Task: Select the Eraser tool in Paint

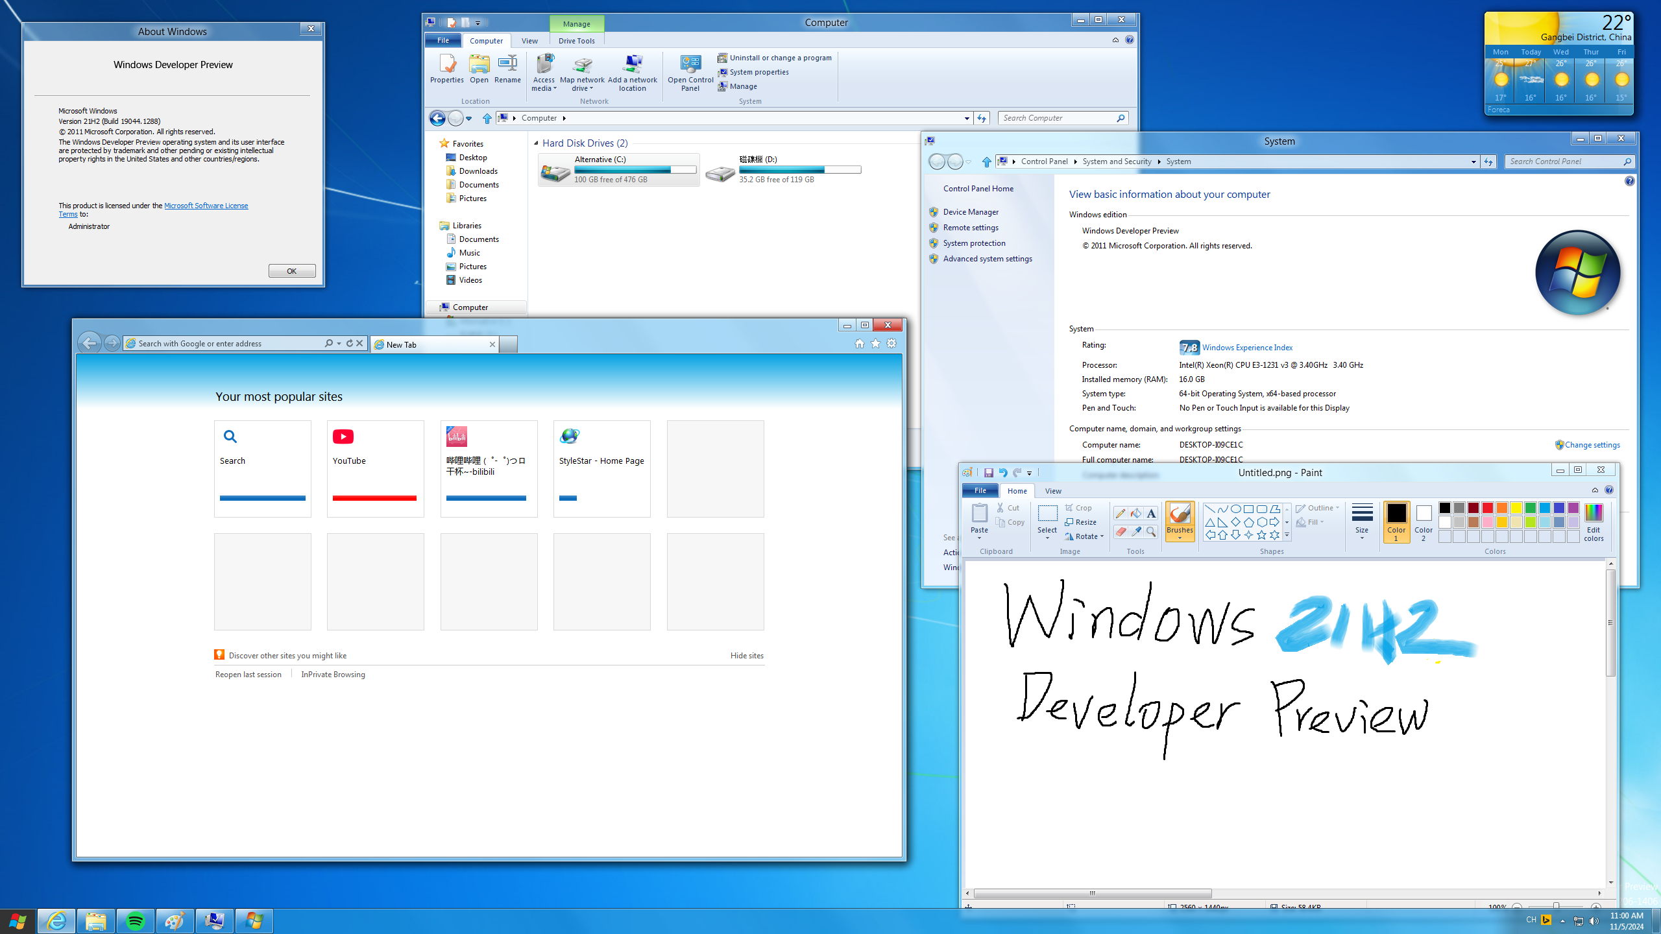Action: (1121, 531)
